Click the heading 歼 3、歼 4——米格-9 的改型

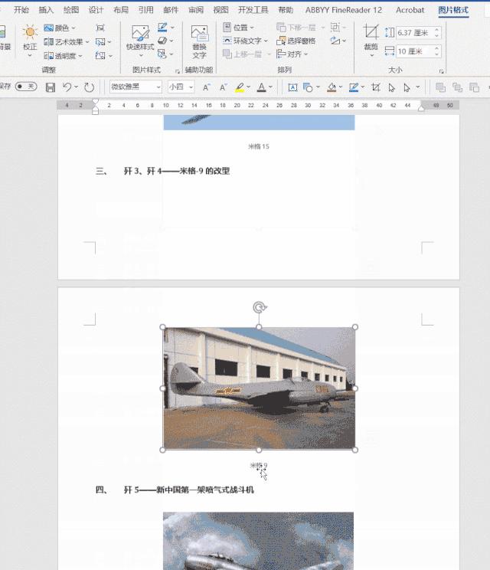(x=177, y=171)
